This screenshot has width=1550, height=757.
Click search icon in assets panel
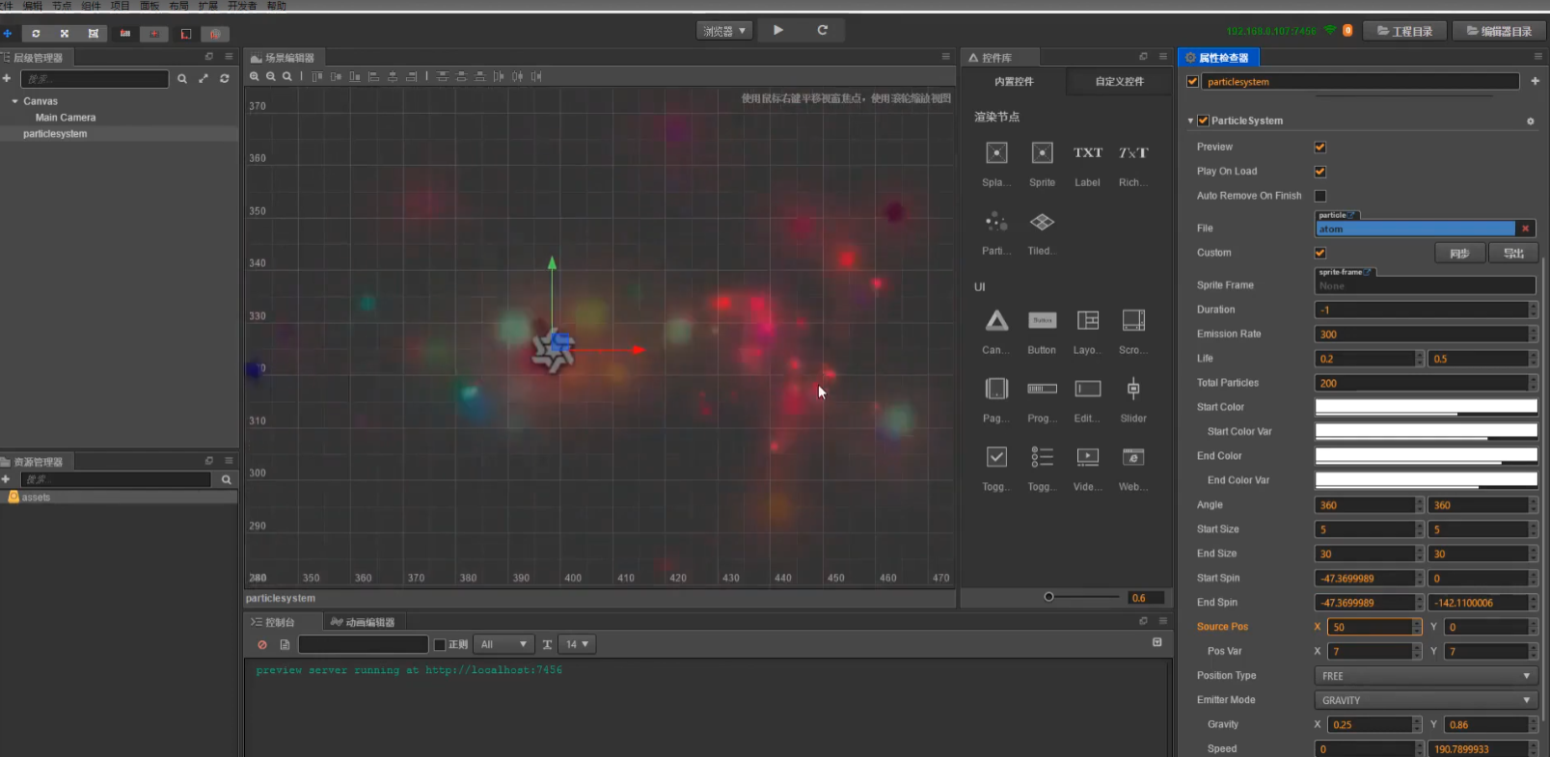[227, 479]
